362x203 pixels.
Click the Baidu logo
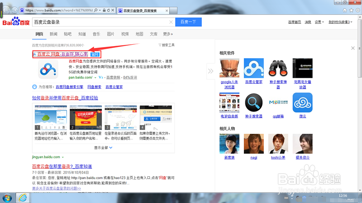pyautogui.click(x=16, y=21)
